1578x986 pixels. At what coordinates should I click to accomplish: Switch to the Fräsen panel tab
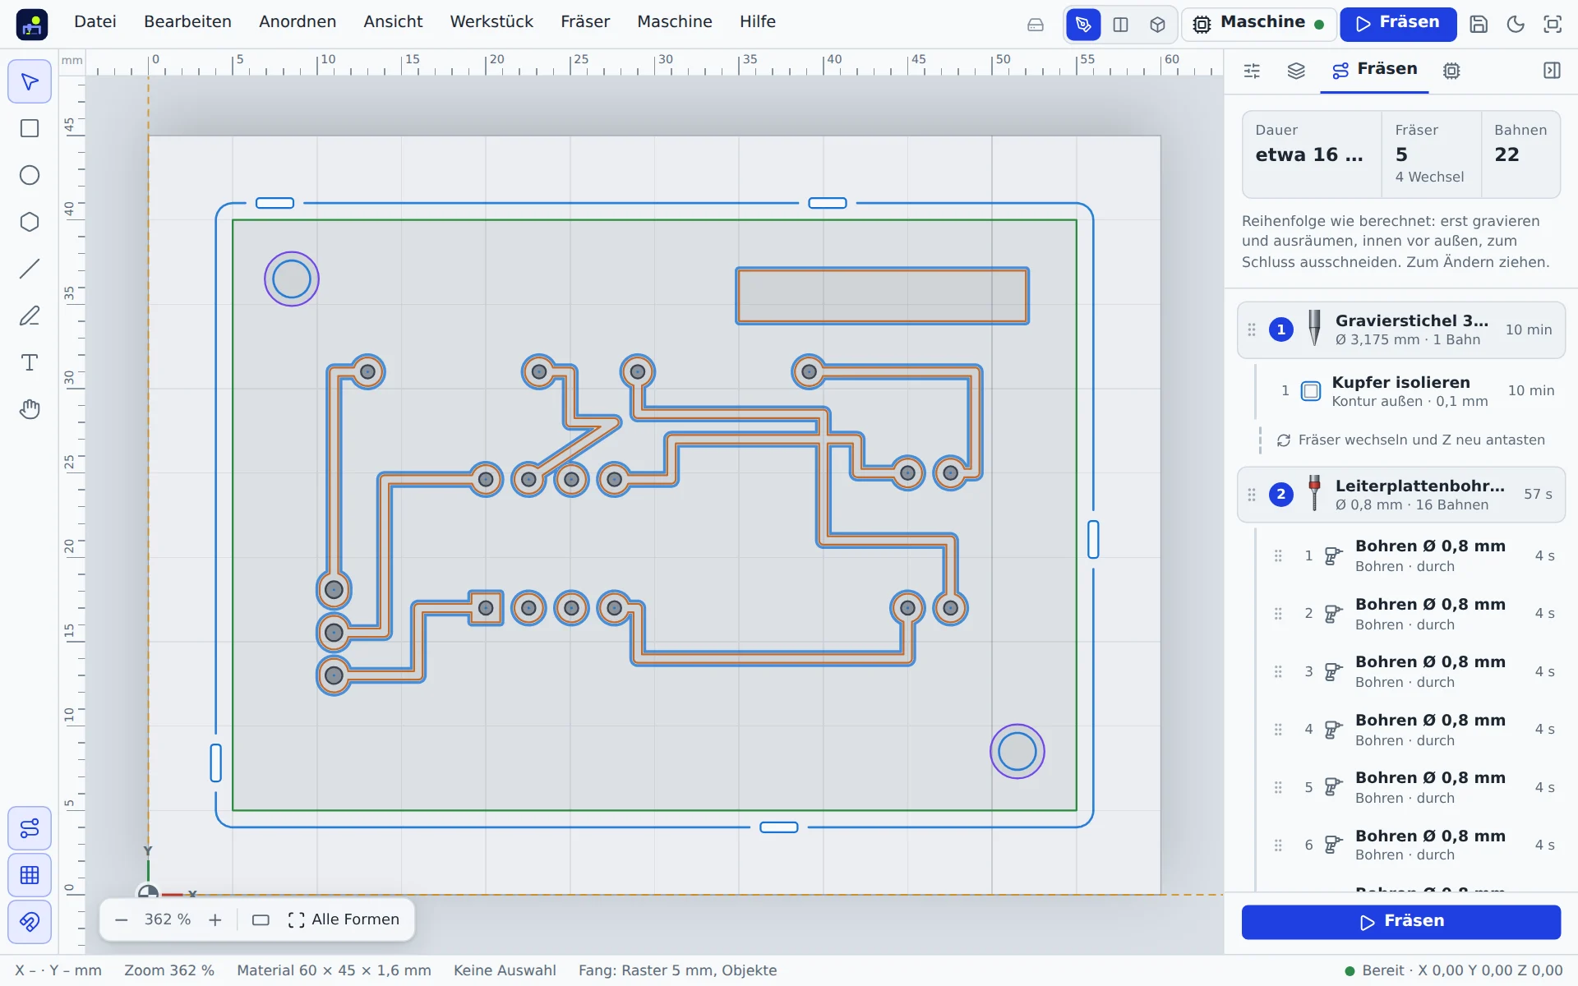coord(1374,70)
